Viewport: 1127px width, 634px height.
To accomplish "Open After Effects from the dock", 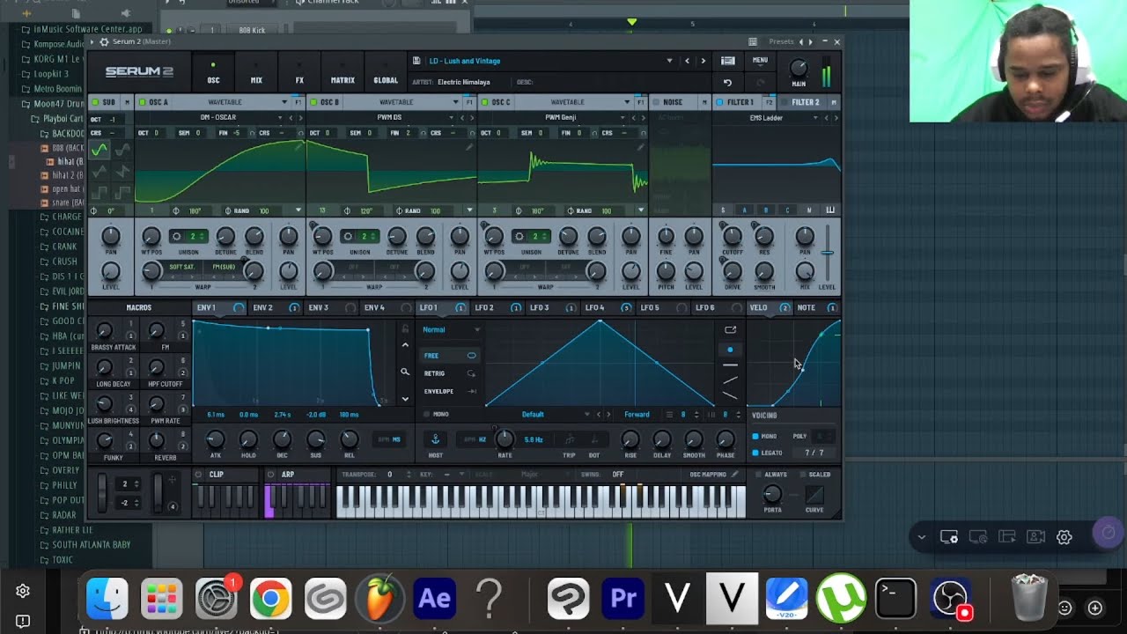I will [x=434, y=599].
